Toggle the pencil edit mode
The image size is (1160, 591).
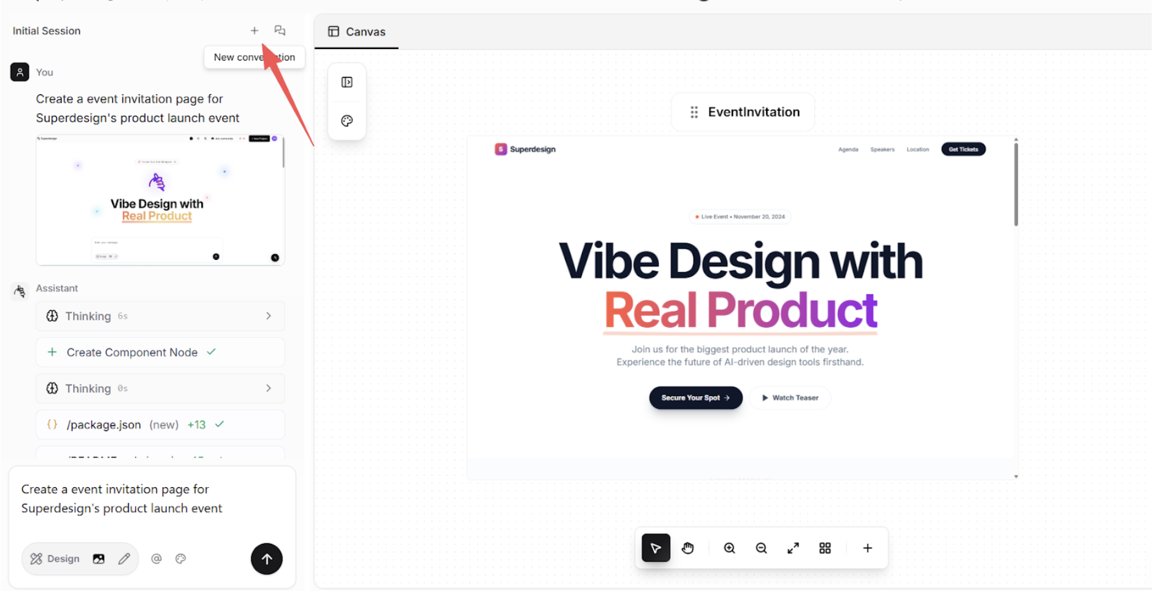coord(124,559)
